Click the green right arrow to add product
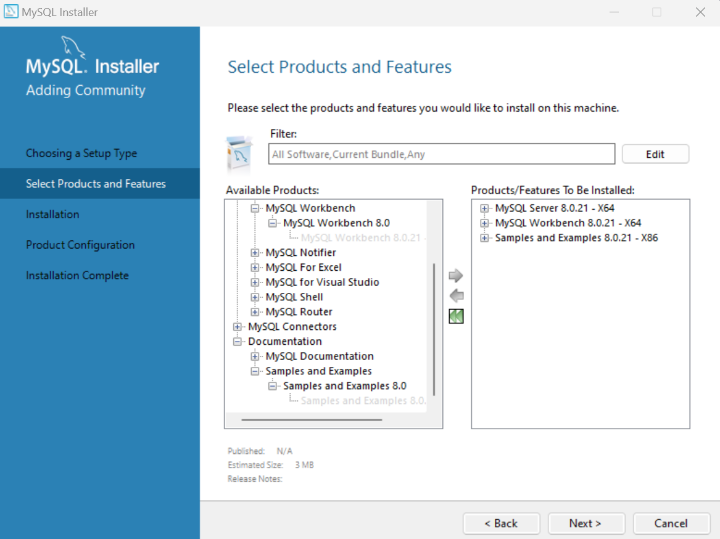This screenshot has width=720, height=539. pos(455,276)
